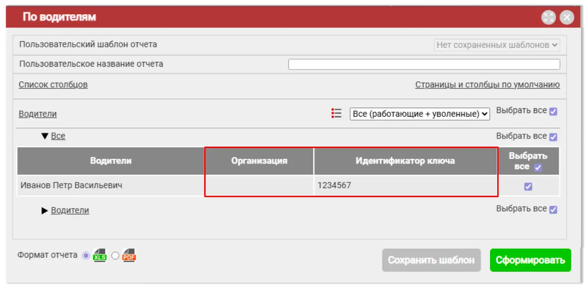Open the Все (работающие + уволенные) dropdown

420,114
